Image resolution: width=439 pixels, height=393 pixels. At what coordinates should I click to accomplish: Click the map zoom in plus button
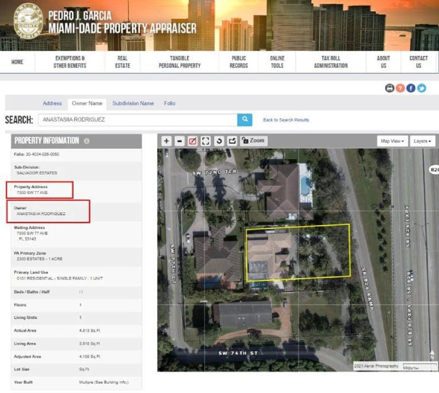(x=167, y=141)
